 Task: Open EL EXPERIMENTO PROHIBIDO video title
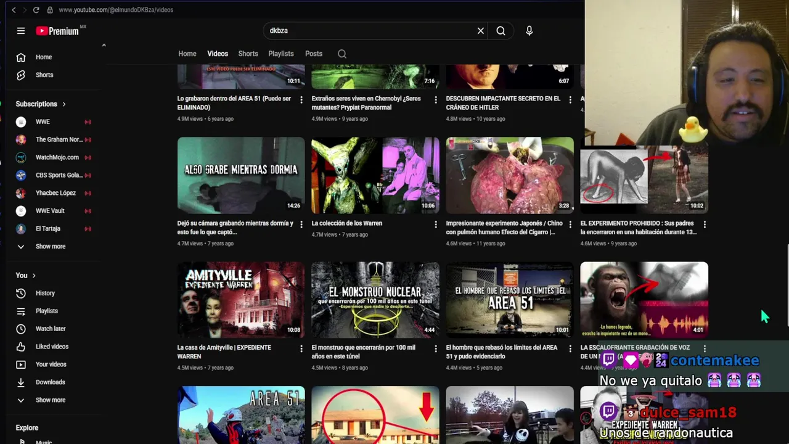(x=639, y=228)
